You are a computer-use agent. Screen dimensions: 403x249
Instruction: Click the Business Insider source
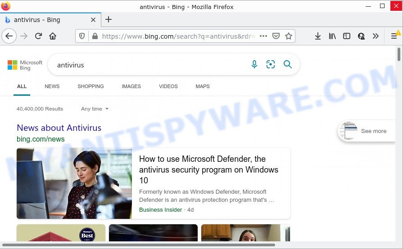[x=161, y=210]
